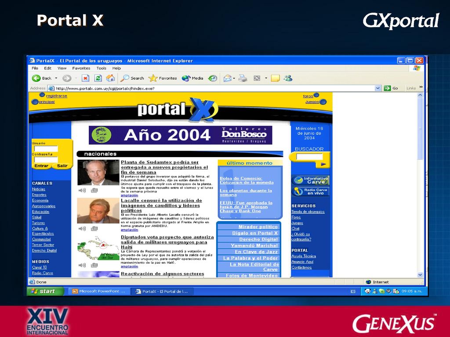Image resolution: width=450 pixels, height=337 pixels.
Task: Open image gallery icon of Sudamtex story
Action: pos(94,190)
